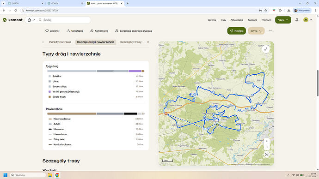This screenshot has height=179, width=319.
Task: Open the profile avatar menu
Action: (307, 20)
